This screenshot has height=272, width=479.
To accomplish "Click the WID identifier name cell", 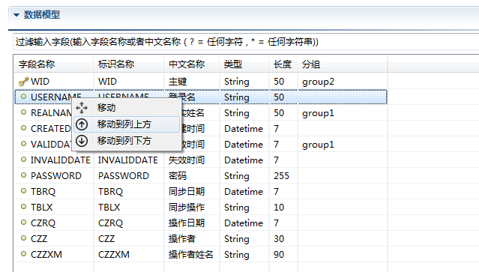I will click(129, 82).
